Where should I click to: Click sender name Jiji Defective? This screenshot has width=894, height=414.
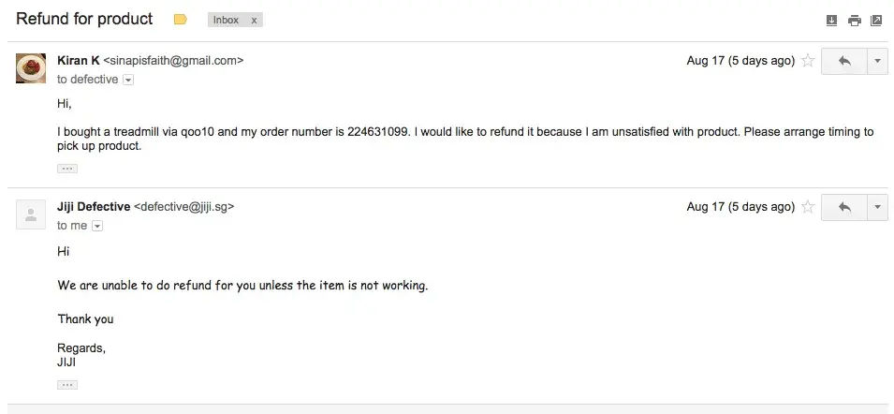[94, 207]
